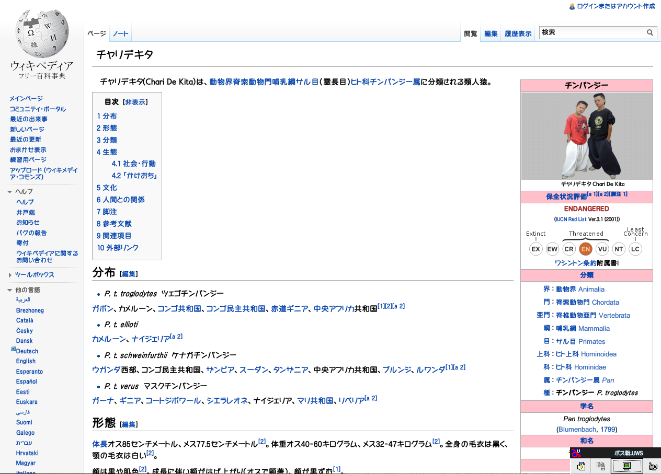The height and width of the screenshot is (474, 661).
Task: Open the 哺乳綱 link in the infobox
Action: tap(566, 329)
